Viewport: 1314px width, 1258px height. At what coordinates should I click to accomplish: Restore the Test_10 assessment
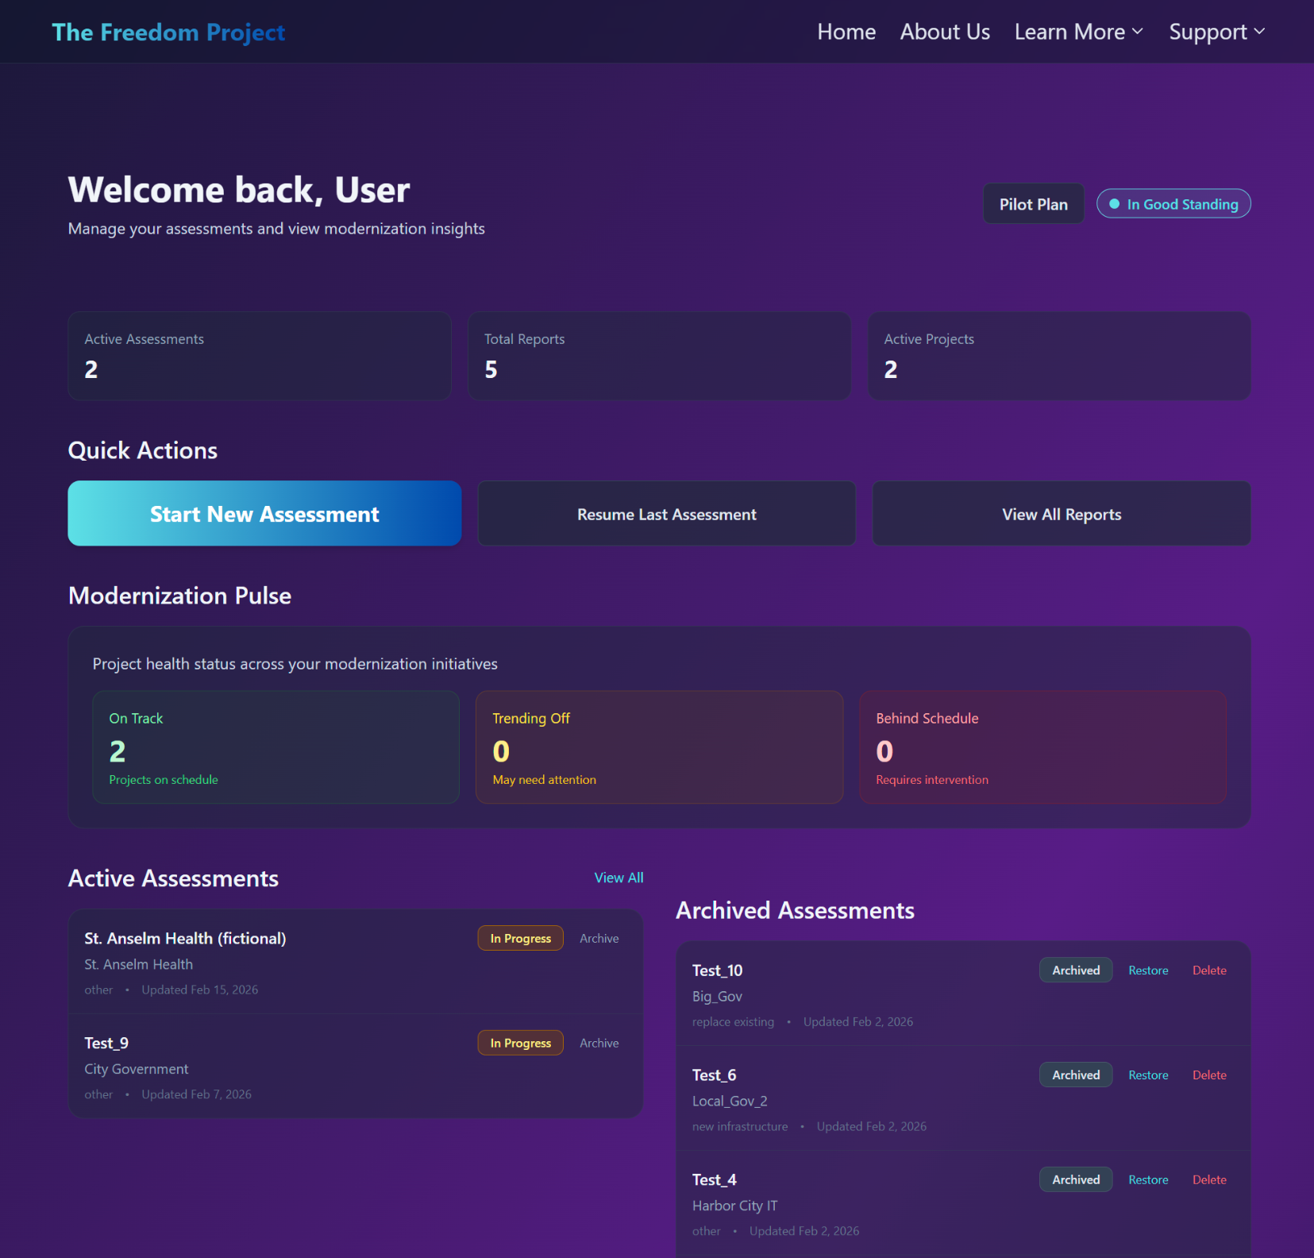tap(1148, 970)
